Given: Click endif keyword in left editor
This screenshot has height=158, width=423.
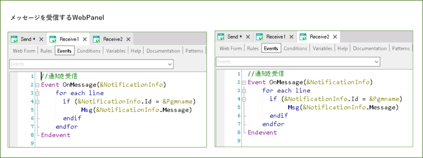Looking at the screenshot, I should [72, 118].
